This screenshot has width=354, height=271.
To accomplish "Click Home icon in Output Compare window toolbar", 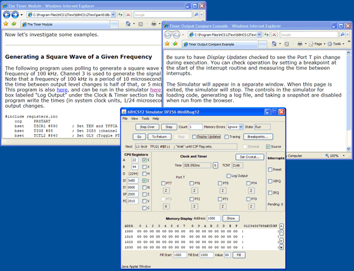I will pos(274,43).
